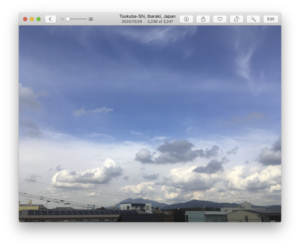300x247 pixels.
Task: Click the small zoom-out image icon
Action: (62, 19)
